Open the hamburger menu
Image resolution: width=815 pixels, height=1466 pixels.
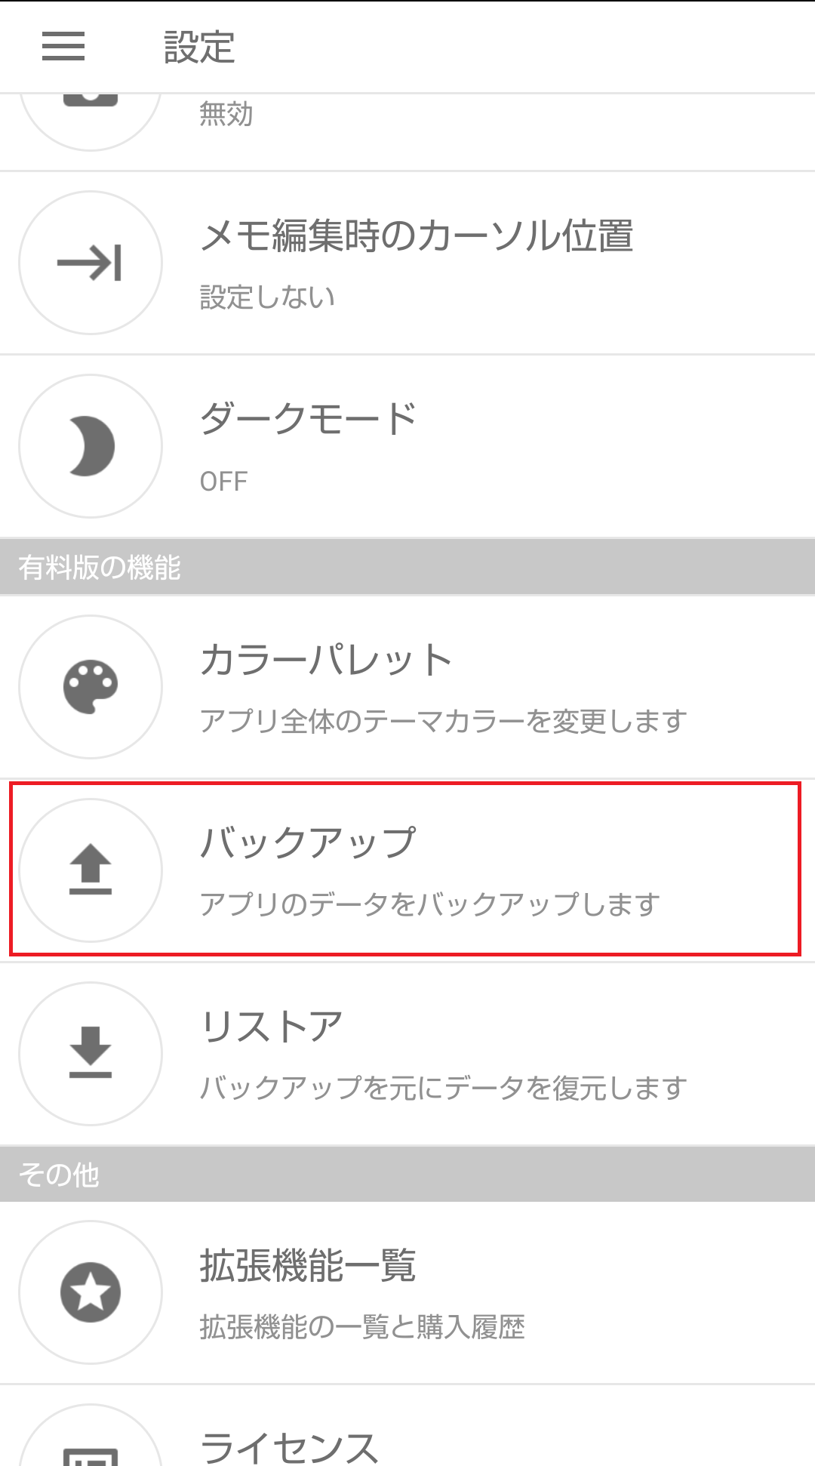(63, 46)
